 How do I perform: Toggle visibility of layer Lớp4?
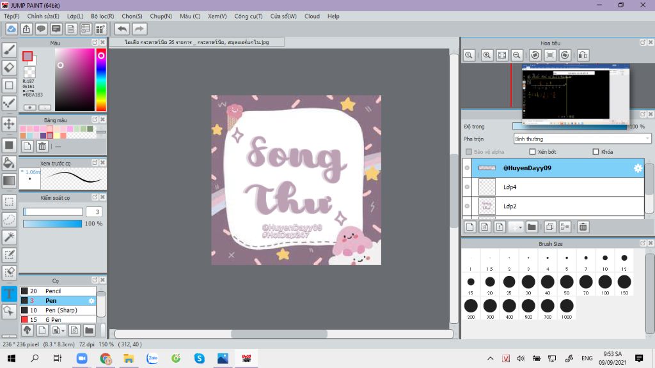467,187
